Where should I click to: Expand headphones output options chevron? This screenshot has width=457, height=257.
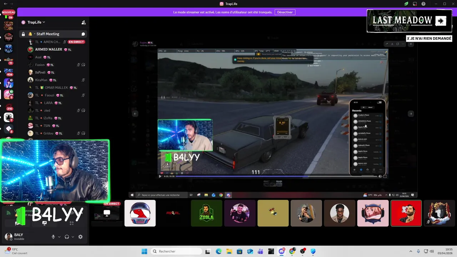point(73,237)
